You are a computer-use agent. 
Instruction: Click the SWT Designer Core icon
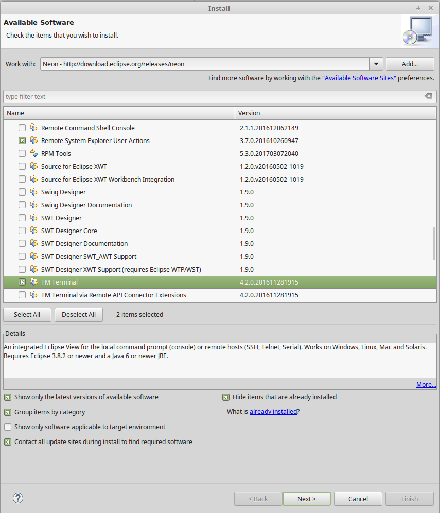tap(34, 231)
